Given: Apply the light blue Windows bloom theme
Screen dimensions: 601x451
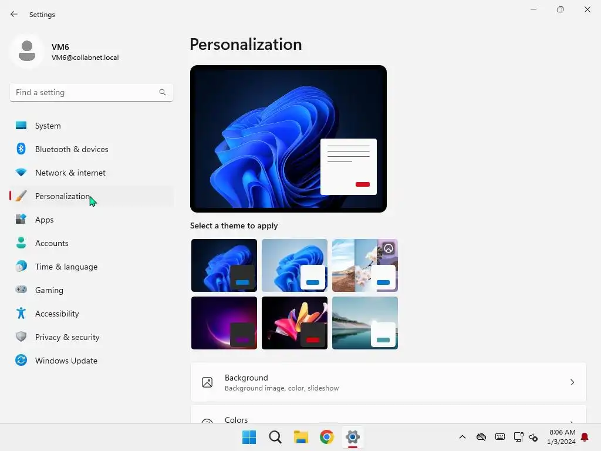Looking at the screenshot, I should [295, 265].
